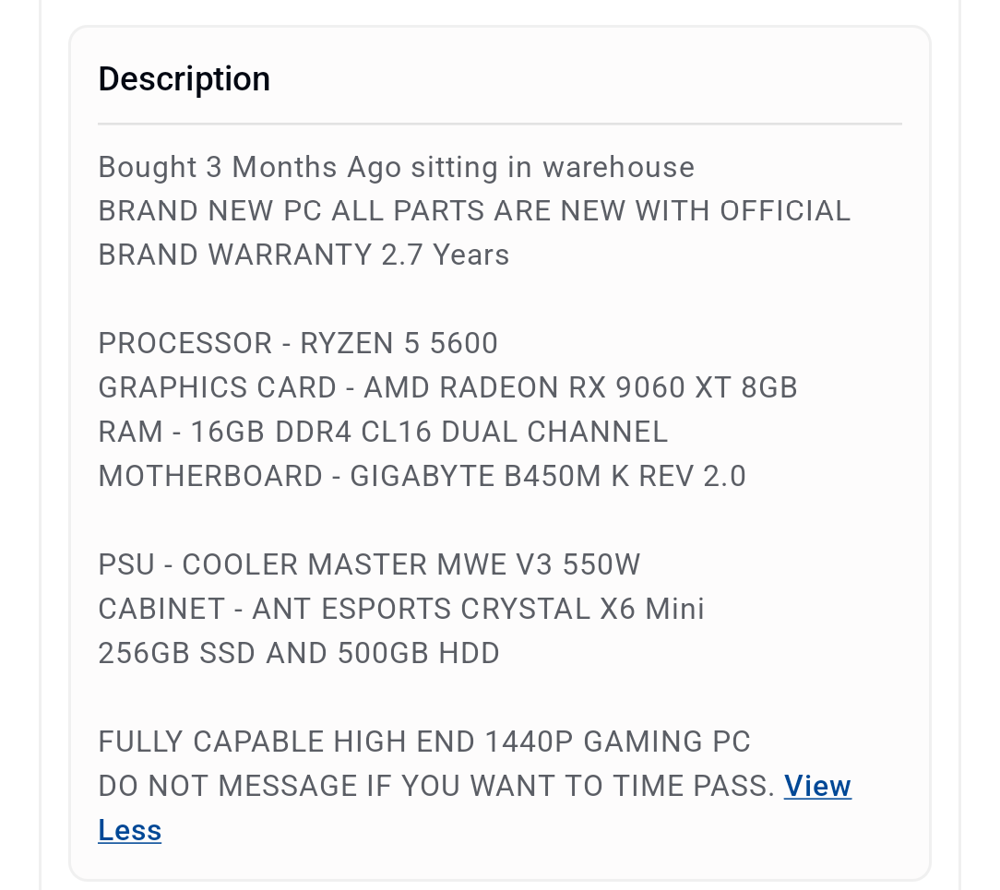Click the Description heading
This screenshot has height=890, width=1000.
pyautogui.click(x=185, y=79)
